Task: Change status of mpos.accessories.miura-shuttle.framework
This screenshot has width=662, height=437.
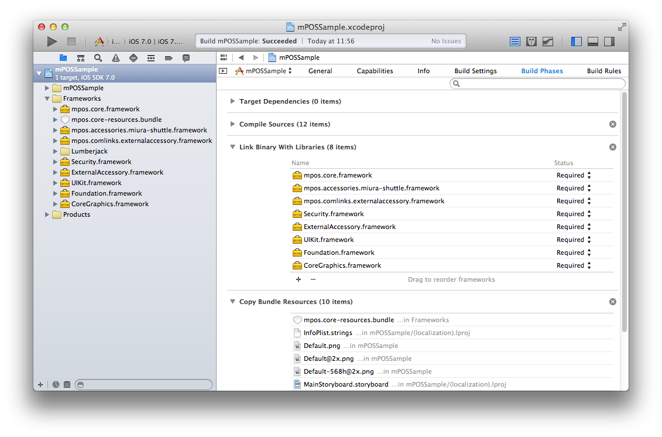Action: (x=574, y=188)
